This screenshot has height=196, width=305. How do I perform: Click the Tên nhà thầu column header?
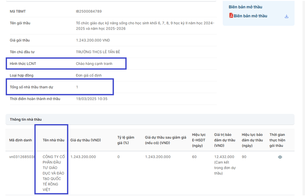pos(53,140)
